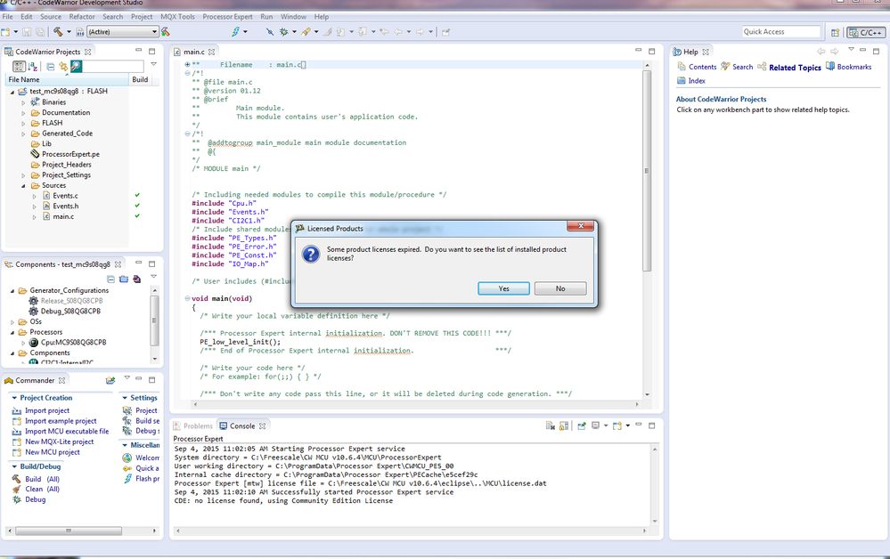890x559 pixels.
Task: Switch to the Problems tab
Action: pos(193,425)
